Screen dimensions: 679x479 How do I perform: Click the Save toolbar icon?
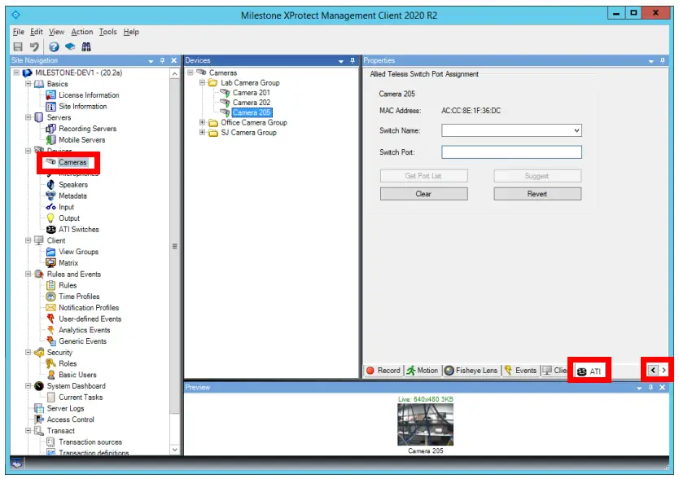18,46
